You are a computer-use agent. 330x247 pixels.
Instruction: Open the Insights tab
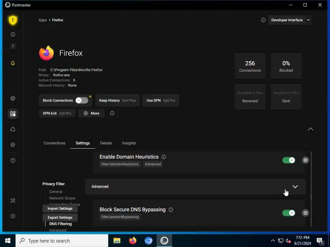[129, 143]
